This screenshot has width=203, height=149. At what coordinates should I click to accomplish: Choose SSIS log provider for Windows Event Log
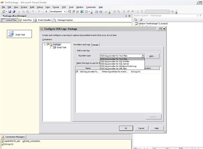pos(118,66)
